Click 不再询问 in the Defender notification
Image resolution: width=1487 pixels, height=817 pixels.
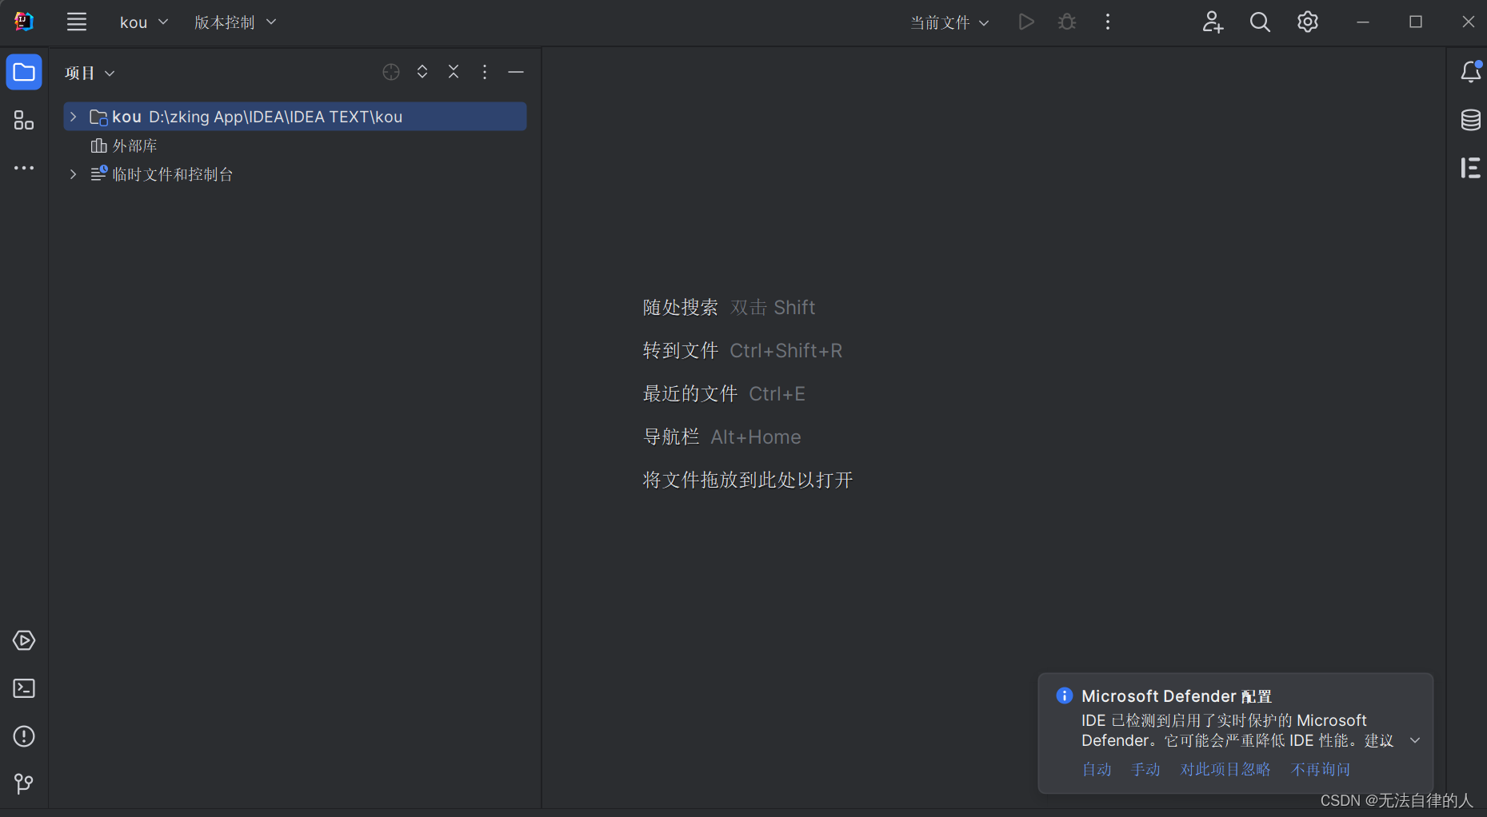[1320, 769]
